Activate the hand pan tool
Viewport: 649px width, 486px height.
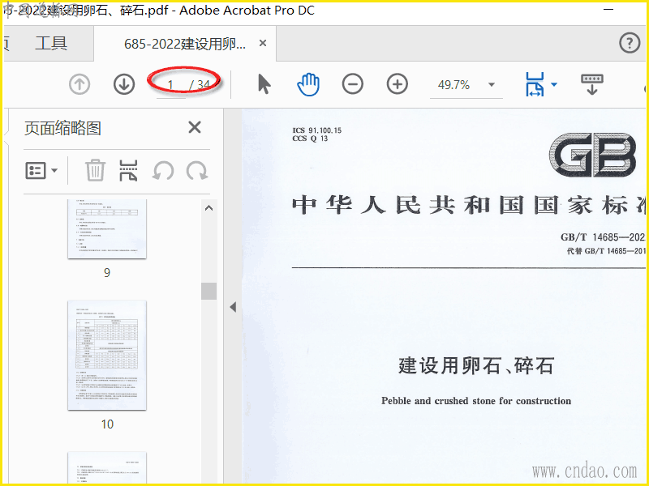[308, 84]
